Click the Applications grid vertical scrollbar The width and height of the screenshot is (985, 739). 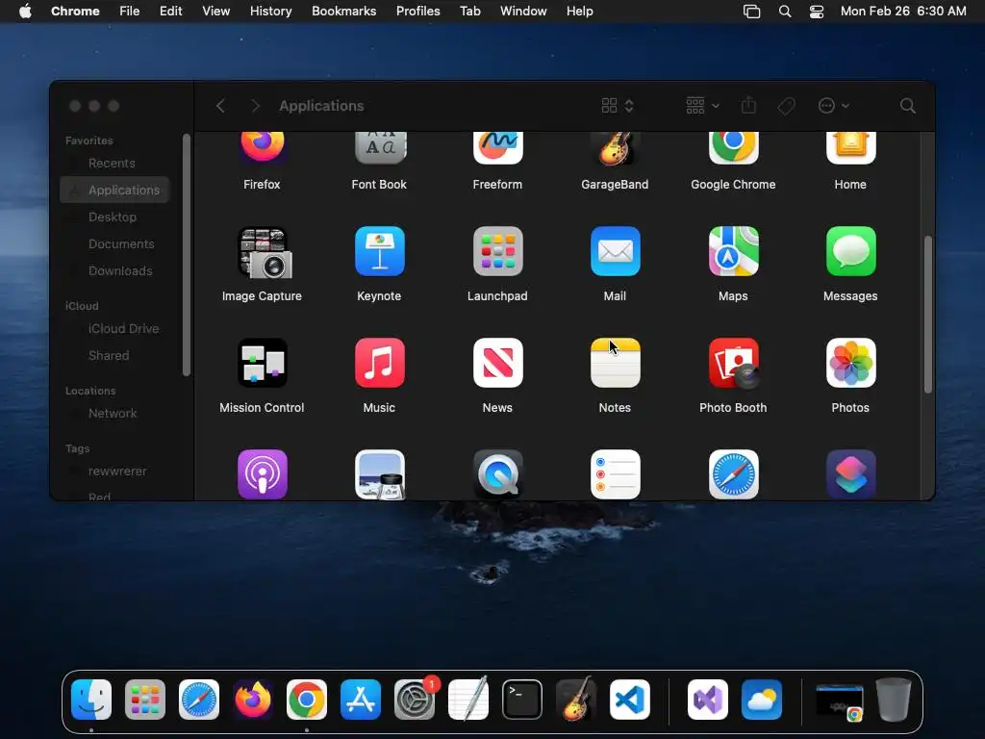click(x=928, y=315)
